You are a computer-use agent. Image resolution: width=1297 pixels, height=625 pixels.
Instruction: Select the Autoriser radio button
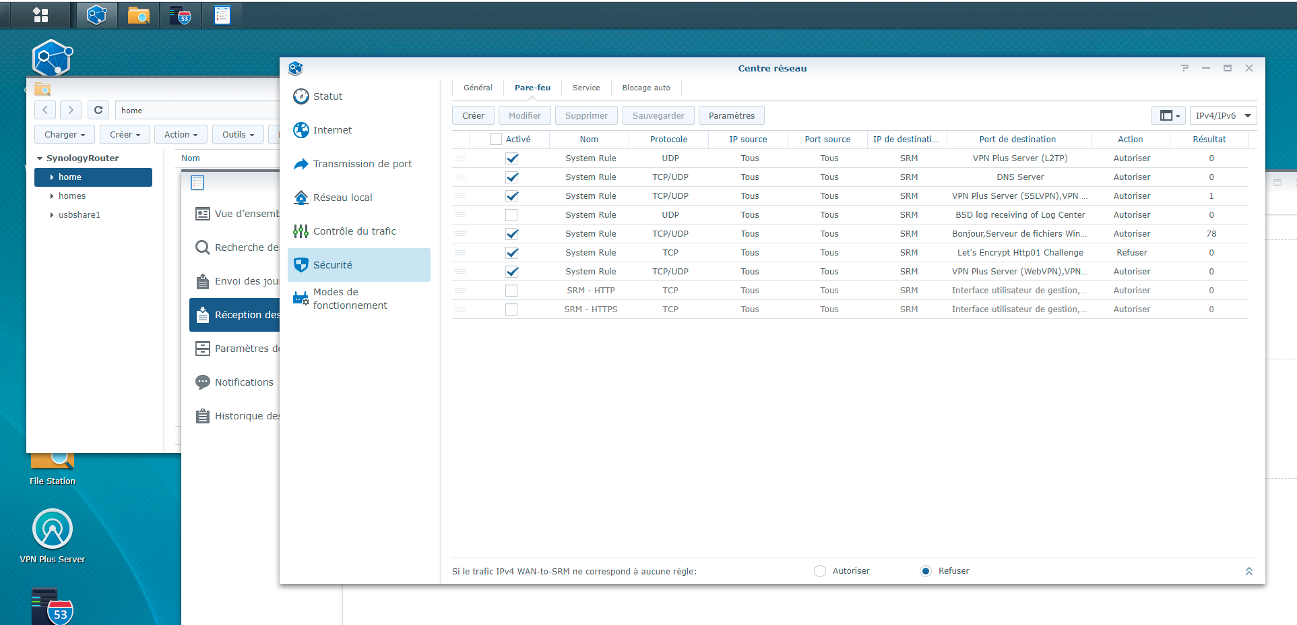pyautogui.click(x=820, y=571)
